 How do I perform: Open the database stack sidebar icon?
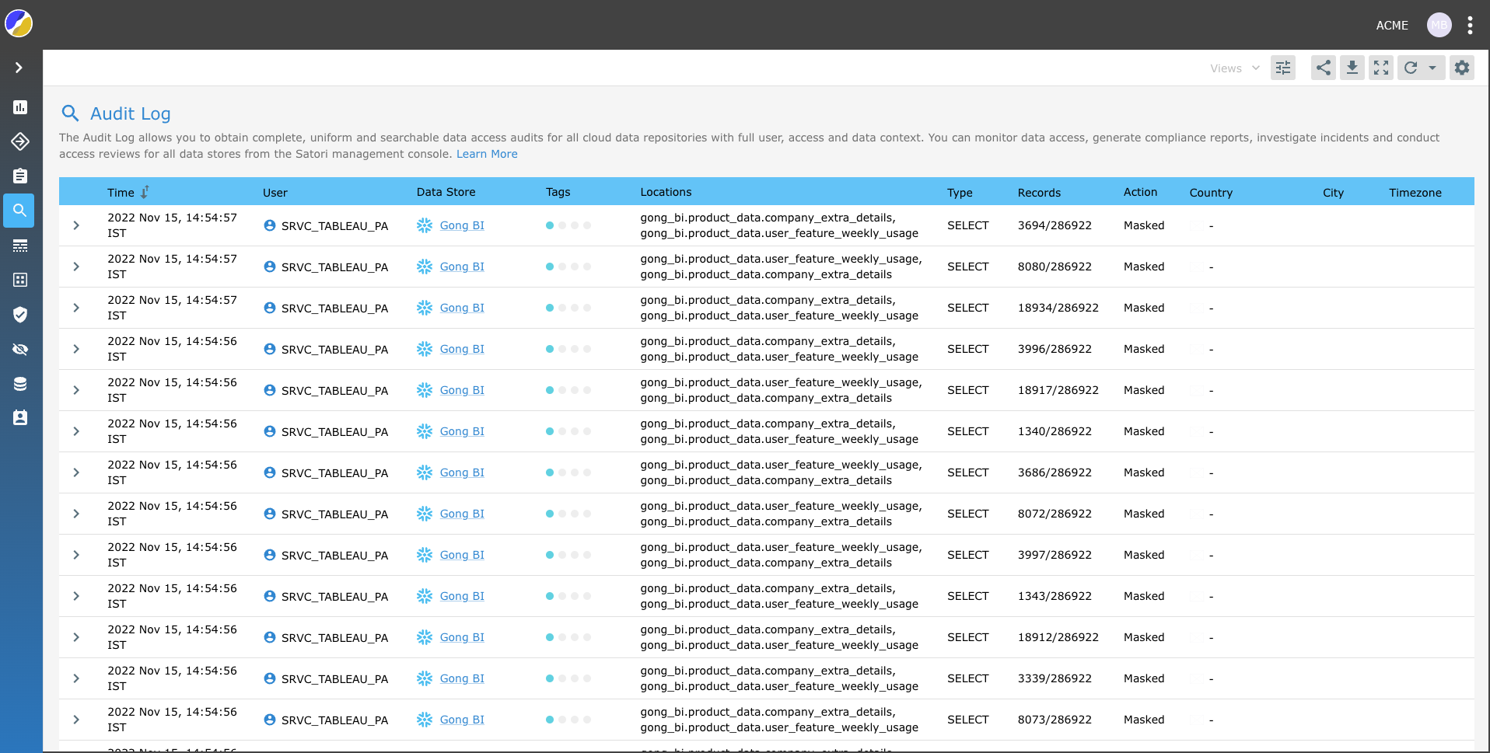click(x=20, y=384)
